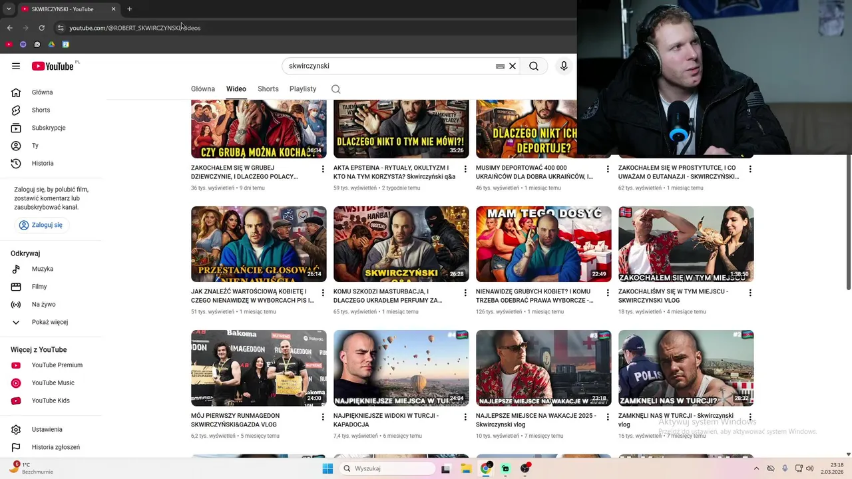
Task: Open the MAM TEGO DOSYĆ 22:49 thumbnail
Action: pyautogui.click(x=544, y=244)
